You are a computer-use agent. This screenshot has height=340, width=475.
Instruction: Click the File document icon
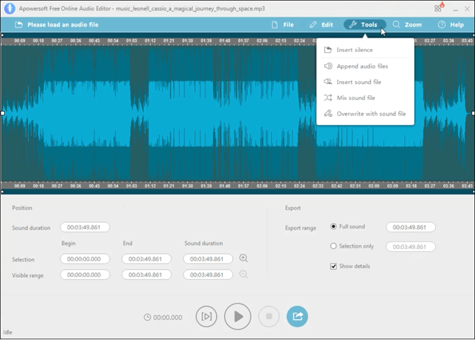point(275,25)
